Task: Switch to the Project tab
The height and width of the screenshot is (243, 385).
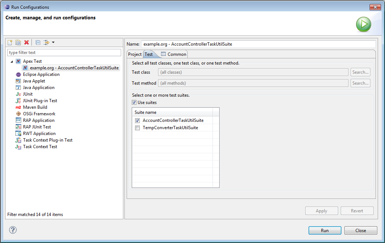Action: [135, 54]
